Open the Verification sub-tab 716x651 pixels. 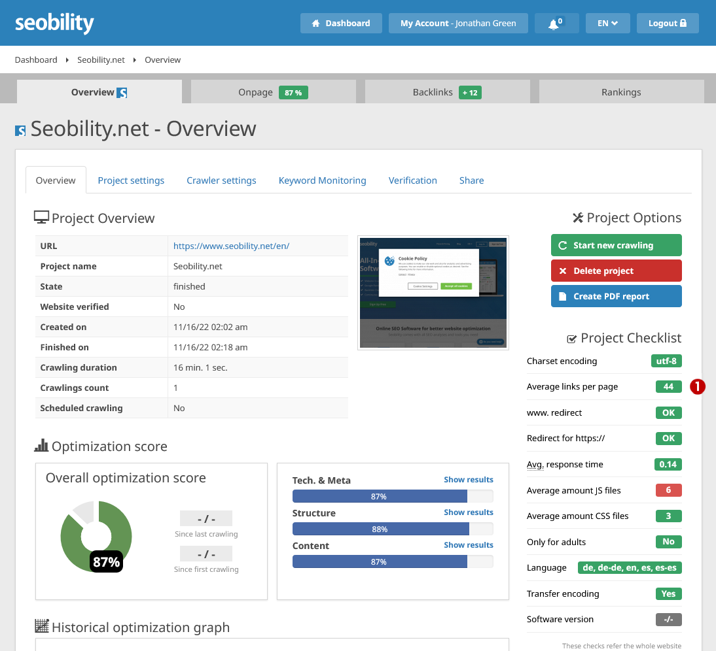coord(413,180)
